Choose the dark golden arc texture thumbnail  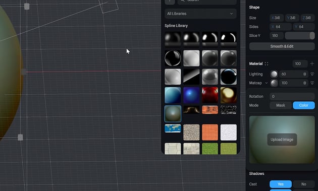[x=191, y=110]
